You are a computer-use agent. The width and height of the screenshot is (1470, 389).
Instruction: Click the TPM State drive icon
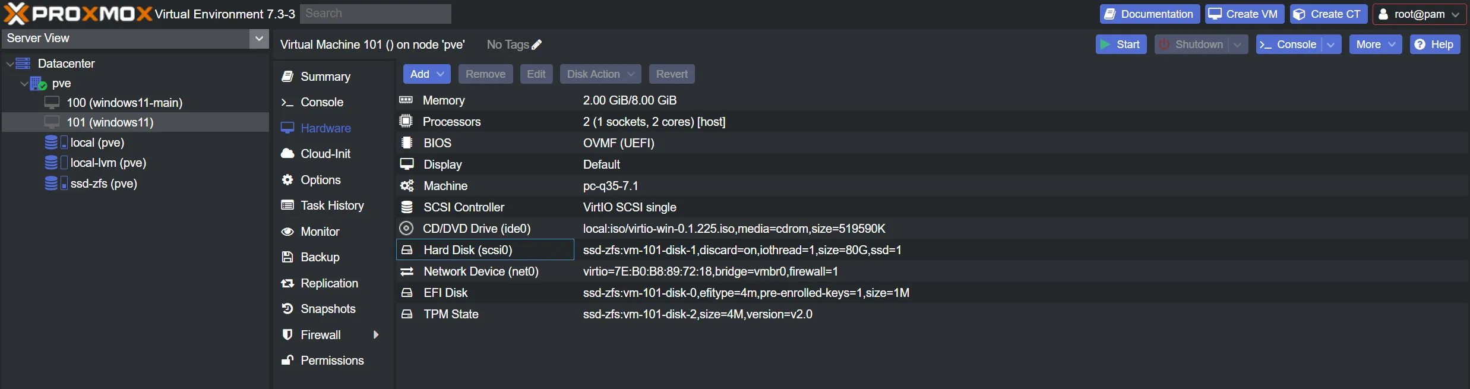[x=407, y=314]
